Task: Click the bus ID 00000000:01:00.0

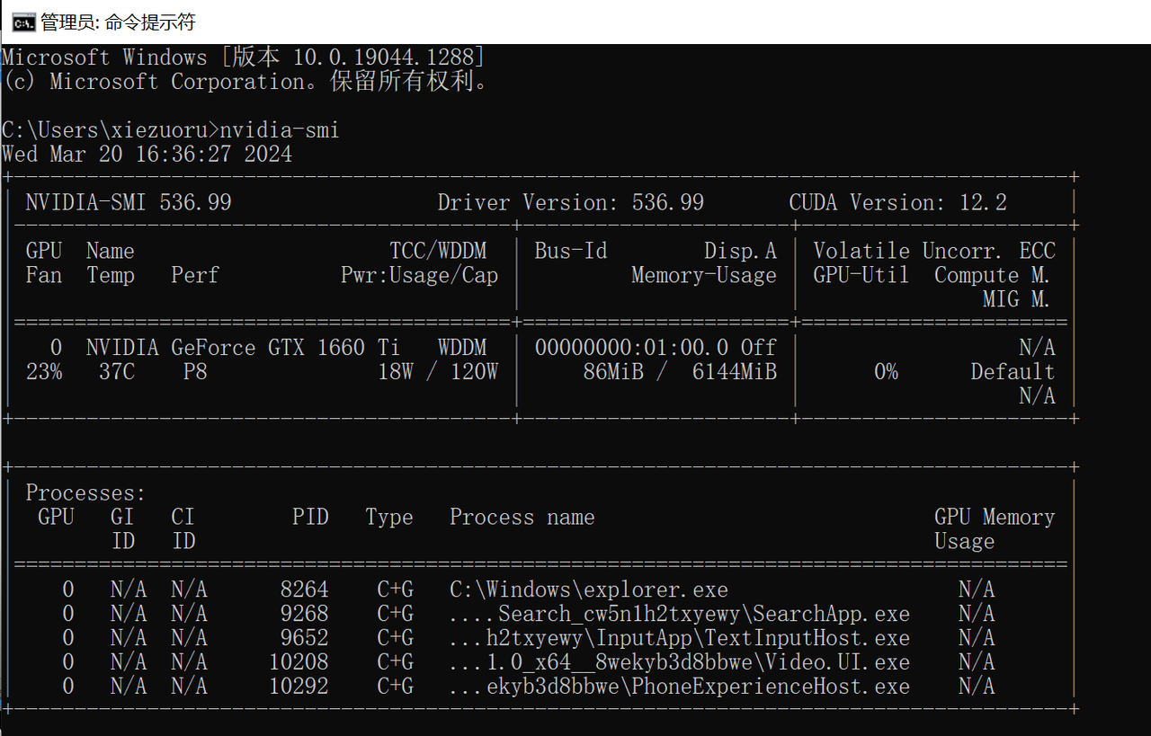Action: click(631, 348)
